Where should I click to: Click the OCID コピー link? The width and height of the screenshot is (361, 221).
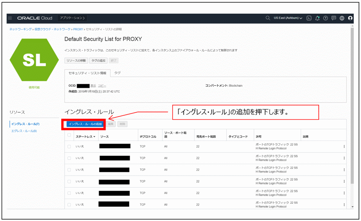point(102,86)
